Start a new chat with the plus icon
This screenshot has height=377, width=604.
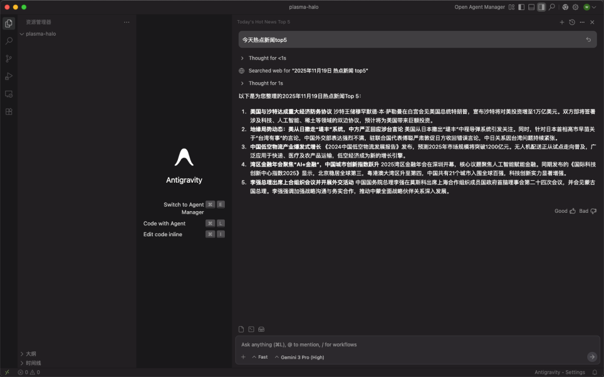coord(561,22)
